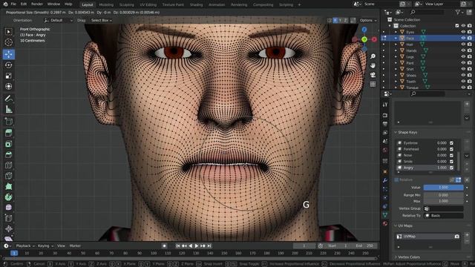Select the Loop Cut tool
This screenshot has width=475, height=267.
tap(8, 165)
